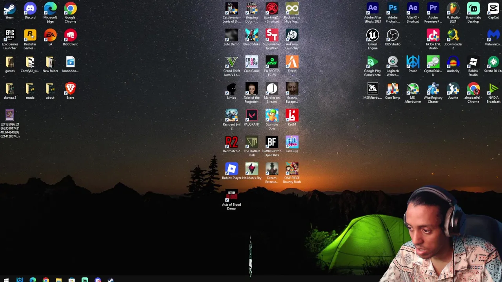Select the Redmatch 2 icon
Screen dimensions: 502x282
pos(231,142)
